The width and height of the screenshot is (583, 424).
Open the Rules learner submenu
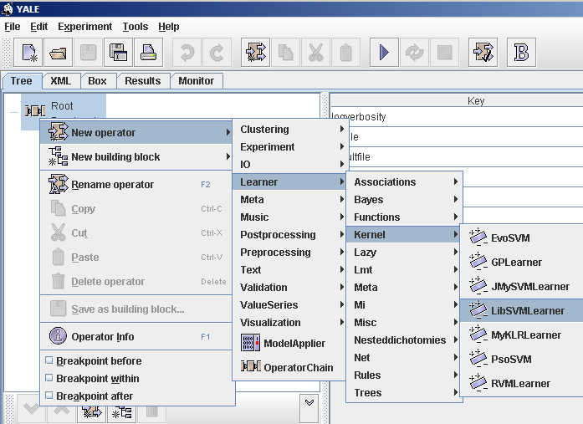[404, 375]
